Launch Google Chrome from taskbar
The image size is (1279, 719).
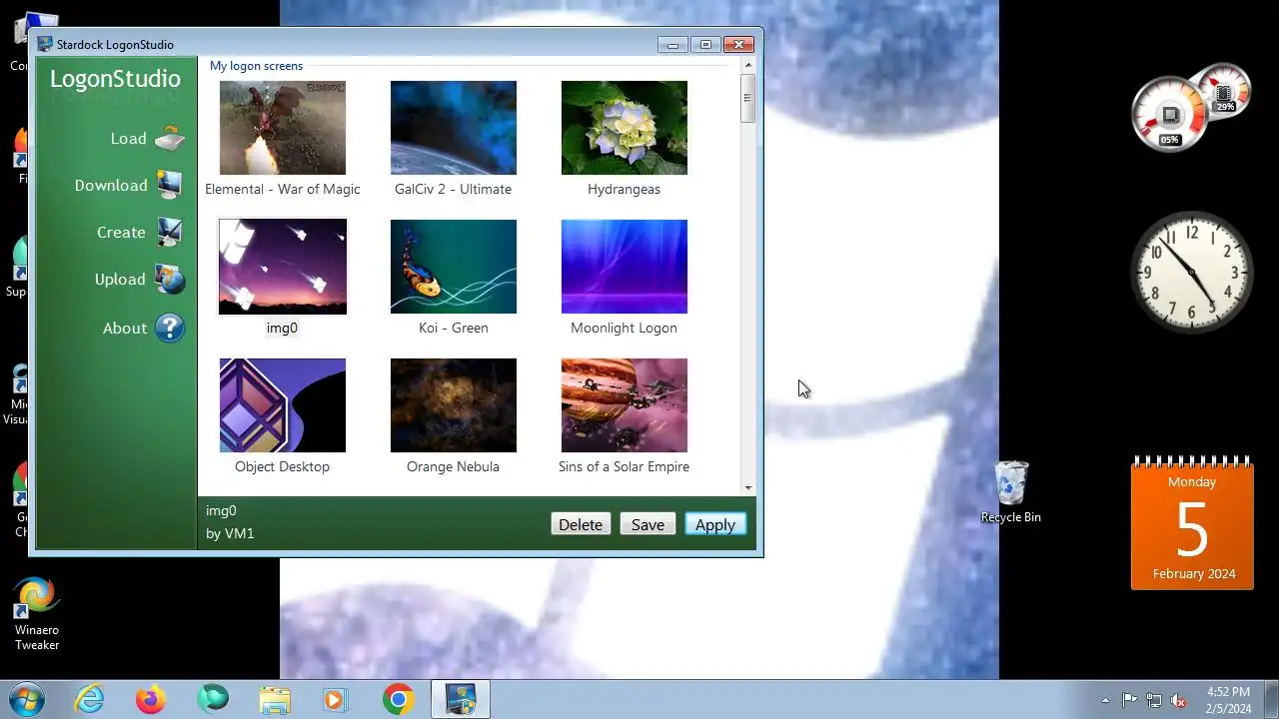point(398,699)
